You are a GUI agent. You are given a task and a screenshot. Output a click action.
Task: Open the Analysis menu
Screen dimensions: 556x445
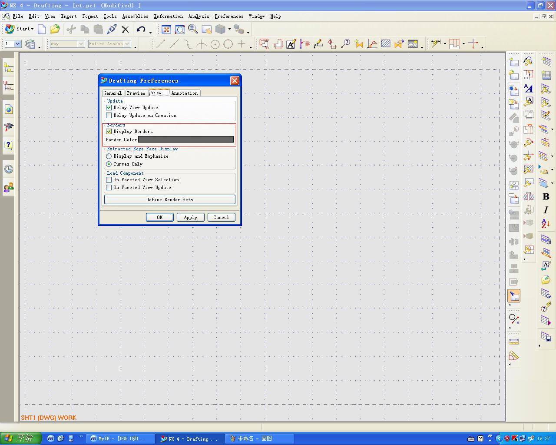pos(199,17)
